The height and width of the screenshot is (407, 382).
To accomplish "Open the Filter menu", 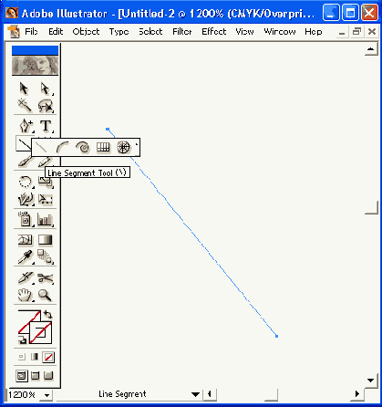I will coord(182,32).
